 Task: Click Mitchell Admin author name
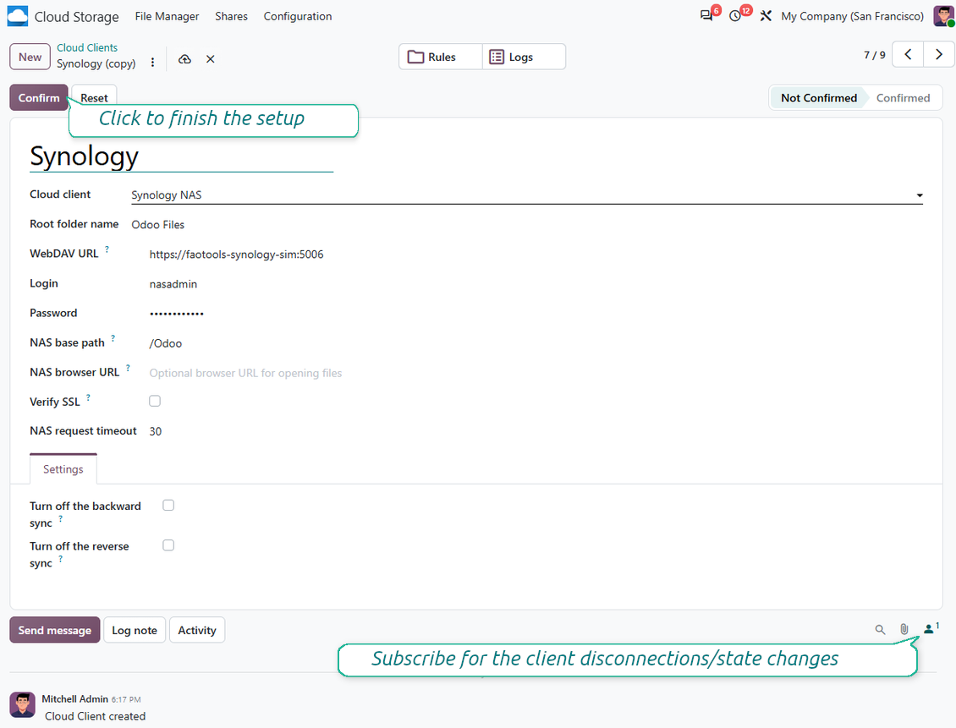pos(75,698)
